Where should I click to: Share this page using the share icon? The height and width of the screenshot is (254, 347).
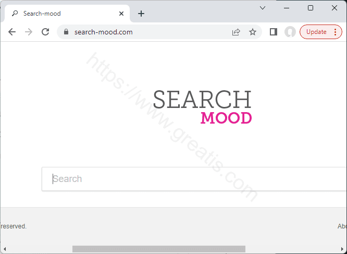click(x=236, y=32)
